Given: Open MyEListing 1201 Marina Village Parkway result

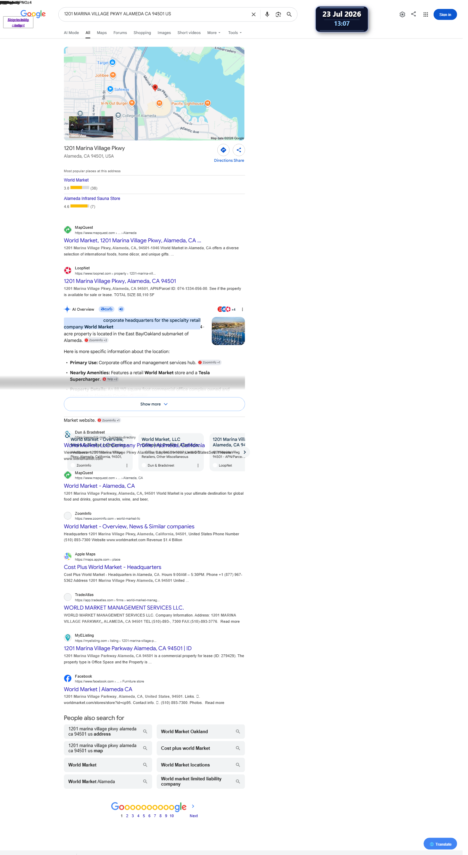Looking at the screenshot, I should (128, 648).
